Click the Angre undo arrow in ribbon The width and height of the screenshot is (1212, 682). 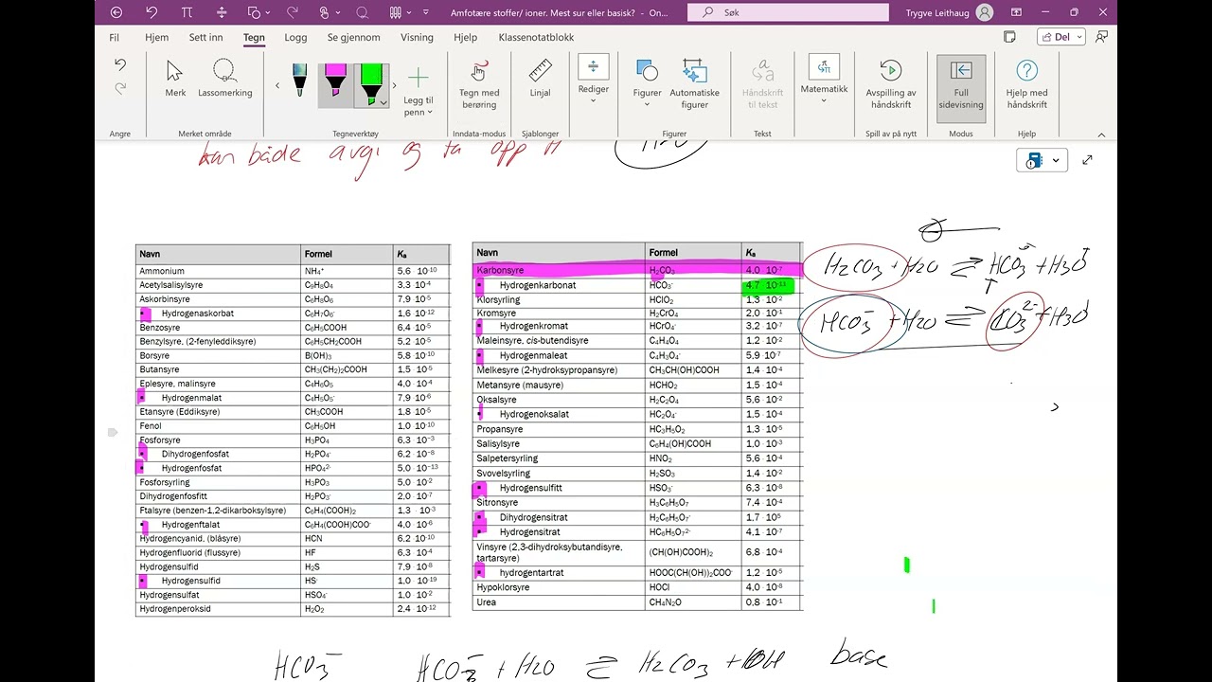pyautogui.click(x=120, y=65)
